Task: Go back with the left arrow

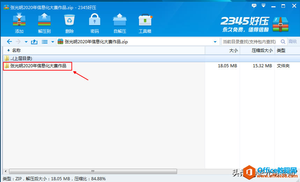Action: click(9, 41)
